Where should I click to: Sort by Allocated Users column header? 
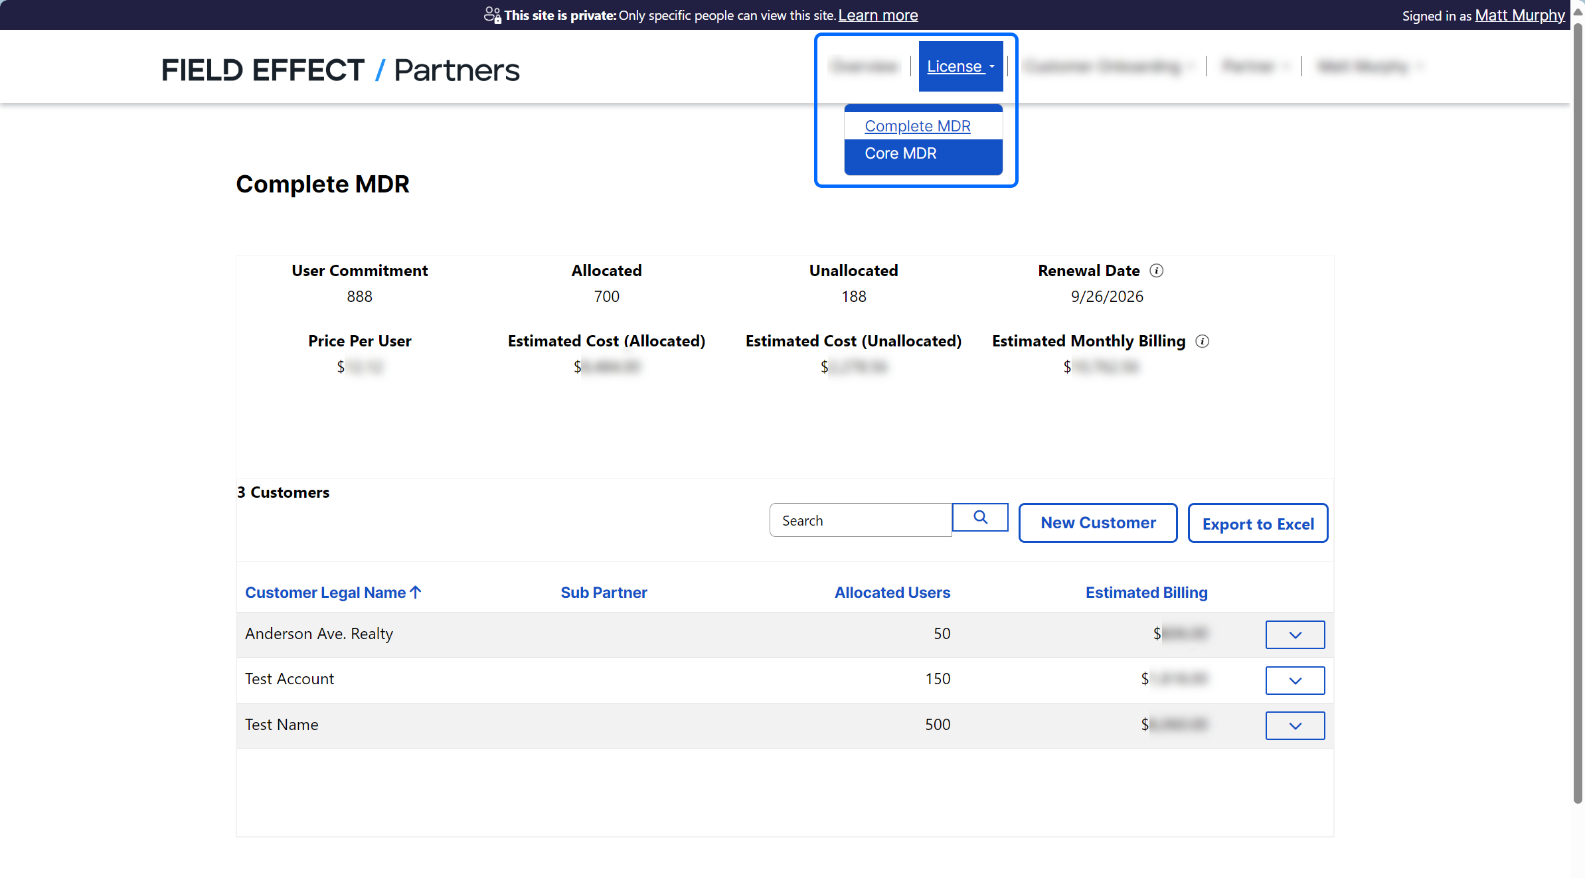(892, 593)
